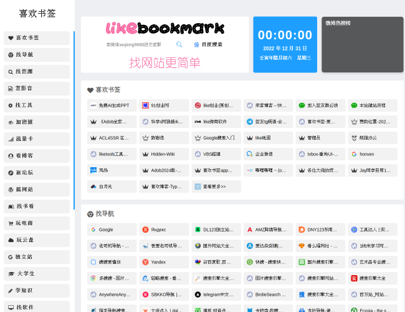Image resolution: width=405 pixels, height=312 pixels.
Task: Click the cloud icon for 玩云盘
Action: click(11, 240)
